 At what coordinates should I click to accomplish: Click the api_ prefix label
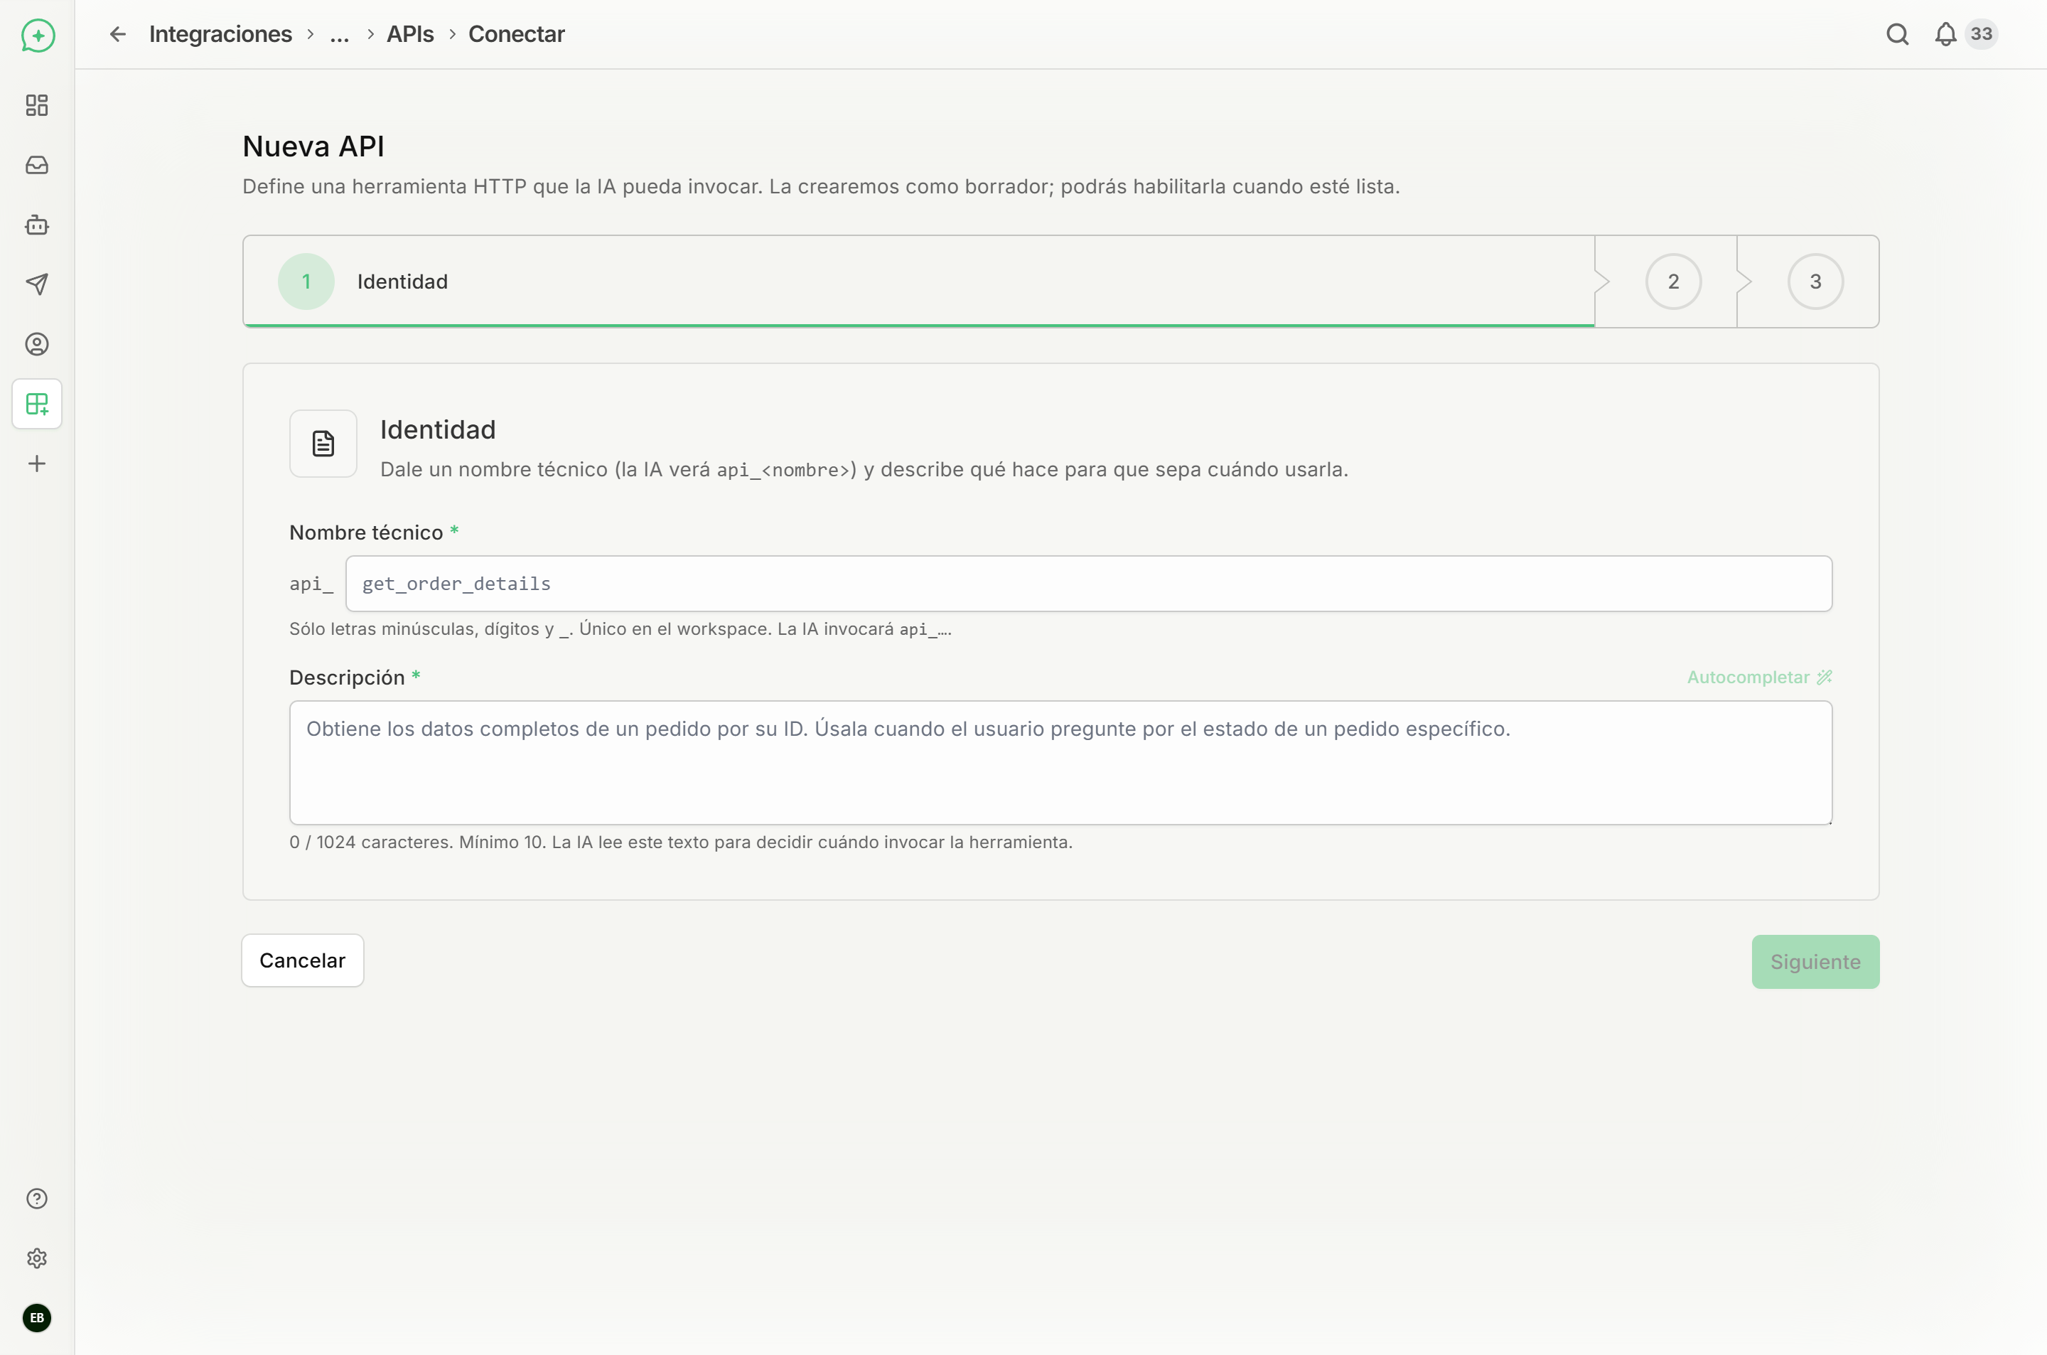click(311, 584)
